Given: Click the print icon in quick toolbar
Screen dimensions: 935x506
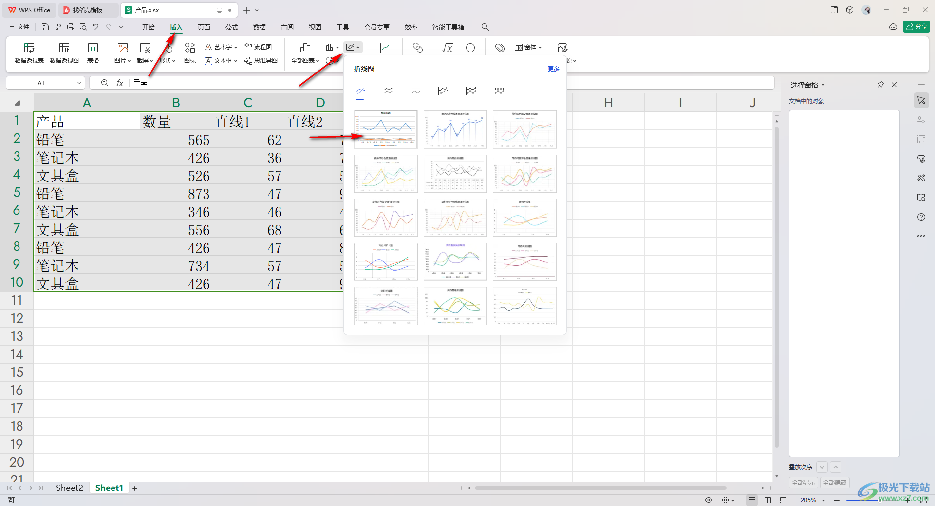Looking at the screenshot, I should pyautogui.click(x=71, y=27).
